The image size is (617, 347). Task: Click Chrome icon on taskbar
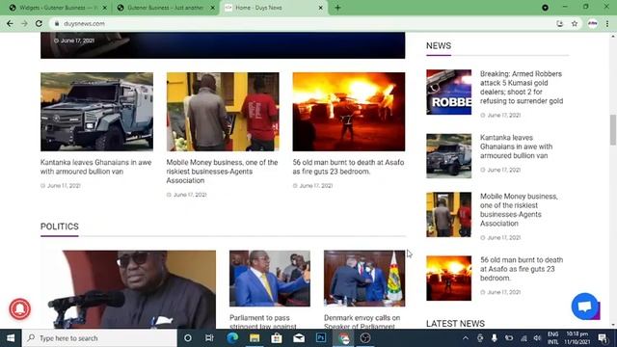click(x=343, y=338)
